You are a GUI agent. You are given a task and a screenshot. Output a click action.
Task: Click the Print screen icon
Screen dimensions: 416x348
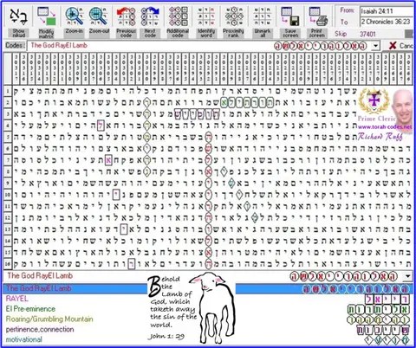click(x=318, y=16)
